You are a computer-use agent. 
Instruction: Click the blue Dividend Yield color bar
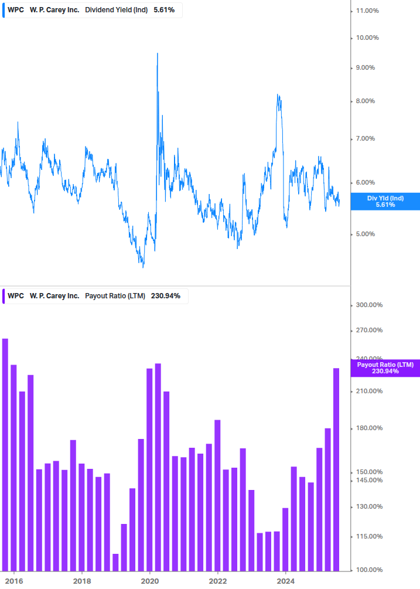(x=4, y=10)
